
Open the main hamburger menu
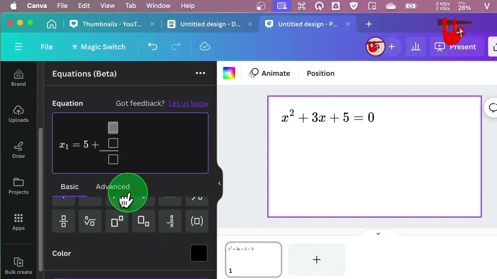[18, 46]
